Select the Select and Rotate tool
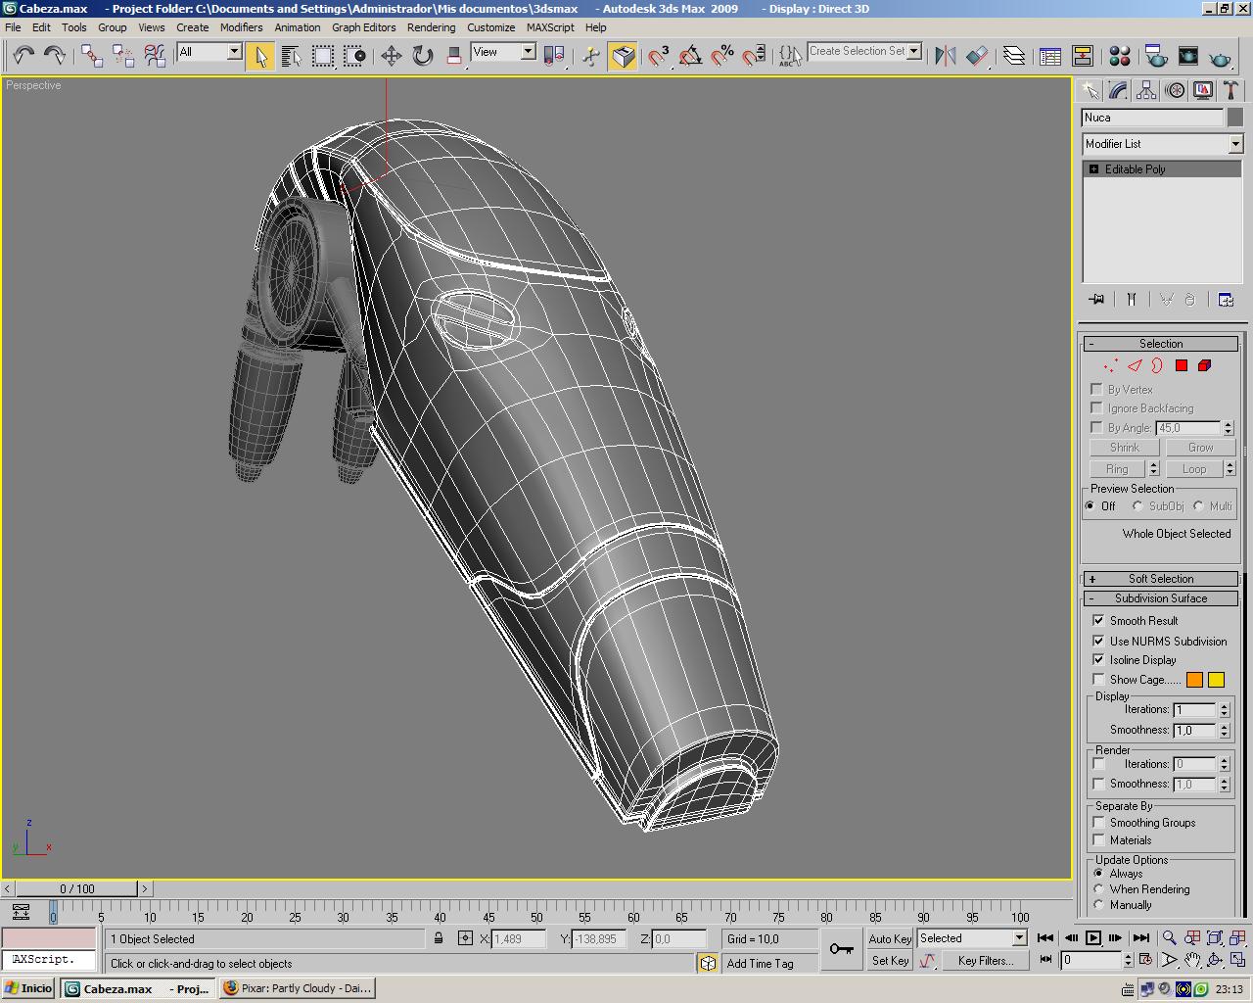Screen dimensions: 1253x1003 423,56
